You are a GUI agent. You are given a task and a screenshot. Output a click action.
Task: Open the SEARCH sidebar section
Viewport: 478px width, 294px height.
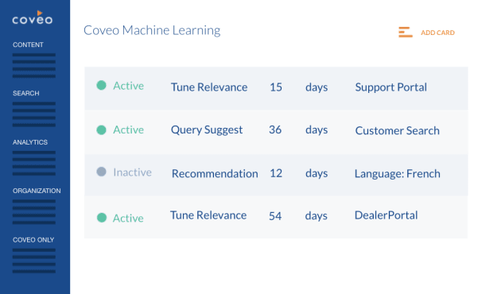click(26, 93)
